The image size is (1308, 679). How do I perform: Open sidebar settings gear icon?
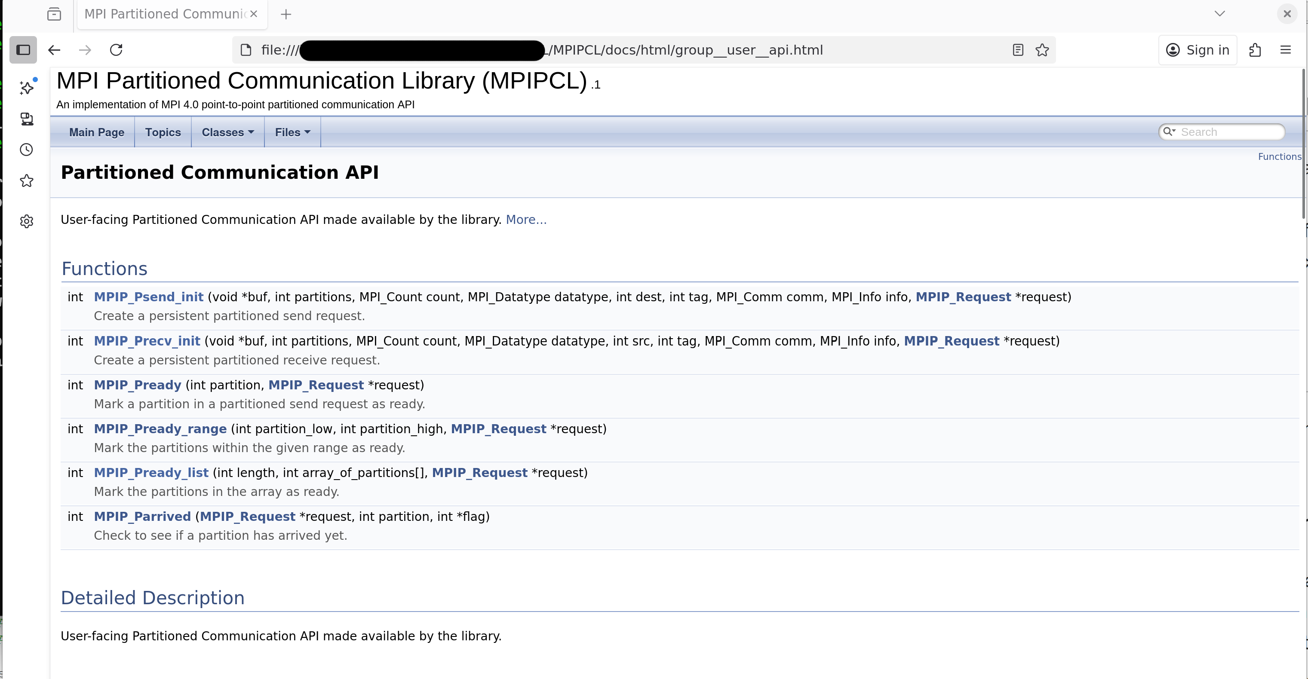[x=27, y=221]
